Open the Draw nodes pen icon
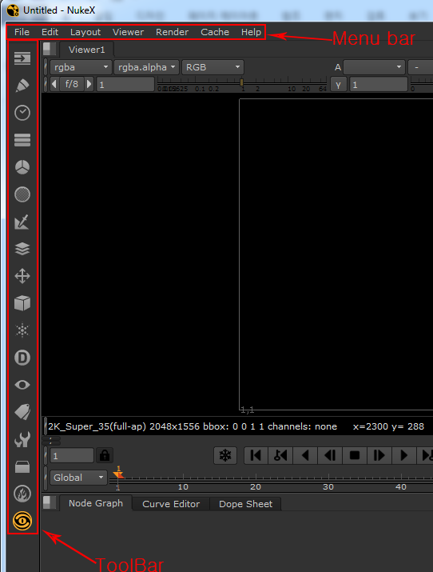 pos(22,86)
